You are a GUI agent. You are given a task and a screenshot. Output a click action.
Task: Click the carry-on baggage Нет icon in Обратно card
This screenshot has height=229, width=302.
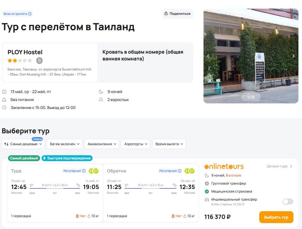[173, 216]
